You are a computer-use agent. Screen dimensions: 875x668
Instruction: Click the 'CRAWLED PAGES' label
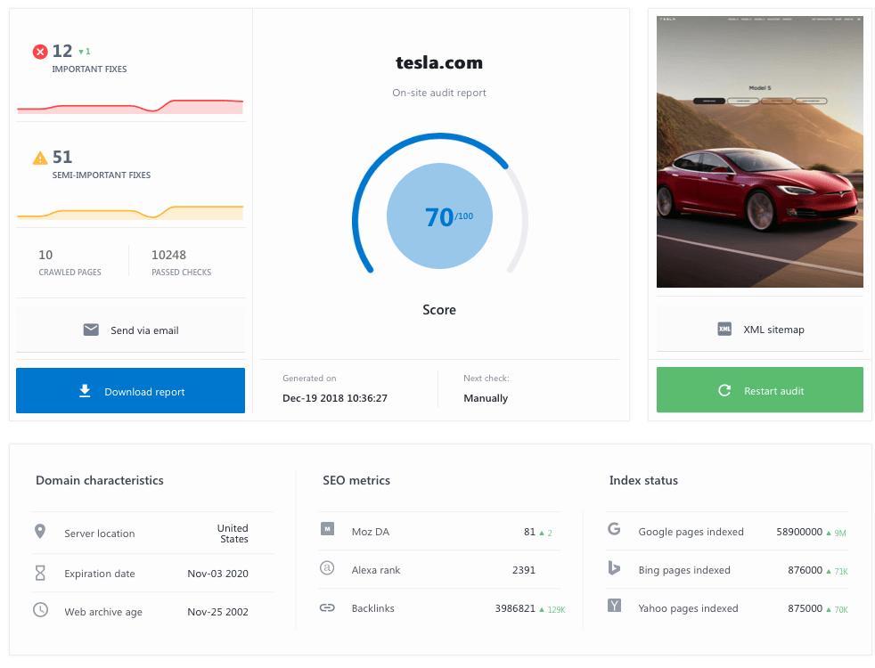[70, 273]
